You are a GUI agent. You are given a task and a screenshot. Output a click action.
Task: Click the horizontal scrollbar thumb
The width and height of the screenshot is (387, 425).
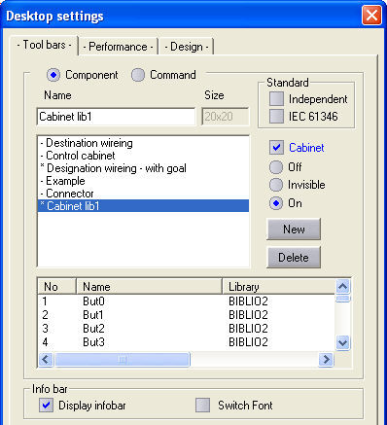click(x=123, y=359)
